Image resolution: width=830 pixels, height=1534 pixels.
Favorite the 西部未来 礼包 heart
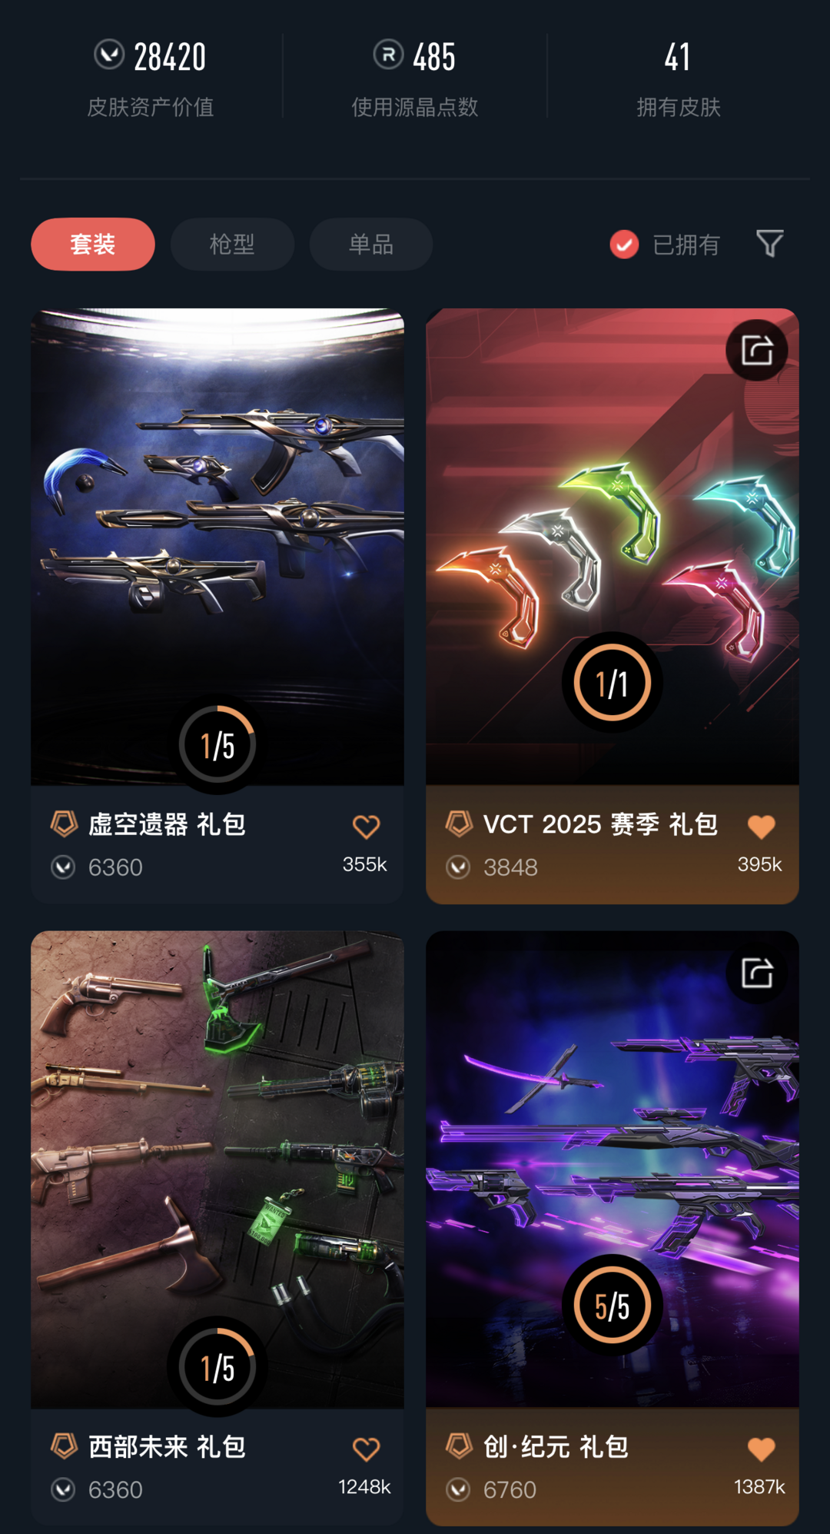tap(367, 1449)
